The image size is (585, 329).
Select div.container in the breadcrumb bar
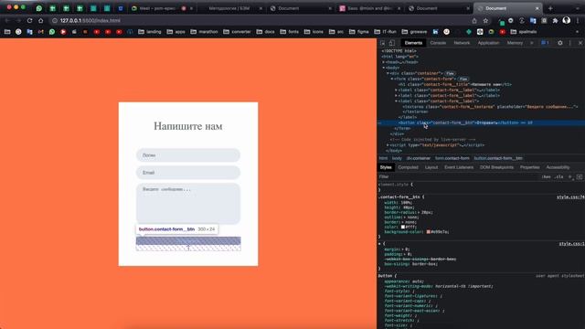[419, 158]
